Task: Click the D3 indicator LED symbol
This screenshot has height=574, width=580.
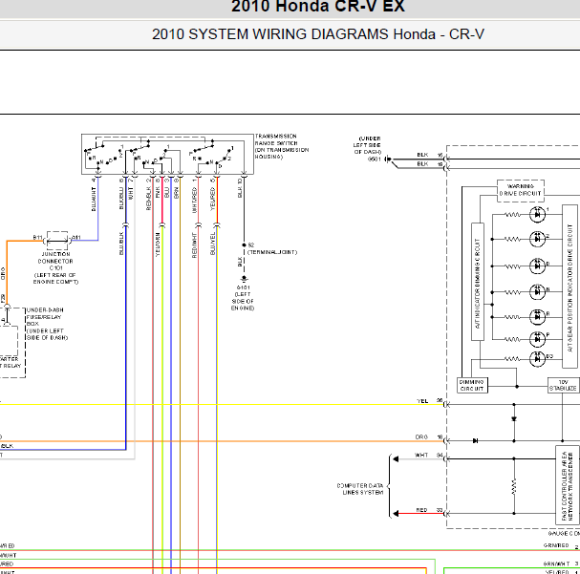Action: [x=537, y=359]
